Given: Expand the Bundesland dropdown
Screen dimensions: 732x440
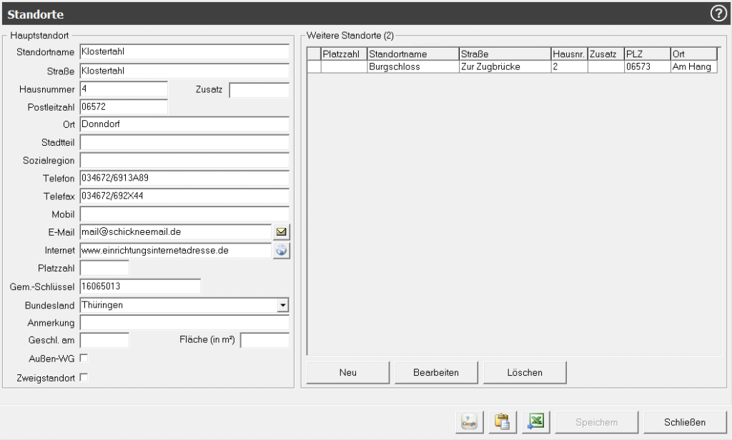Looking at the screenshot, I should pyautogui.click(x=283, y=305).
